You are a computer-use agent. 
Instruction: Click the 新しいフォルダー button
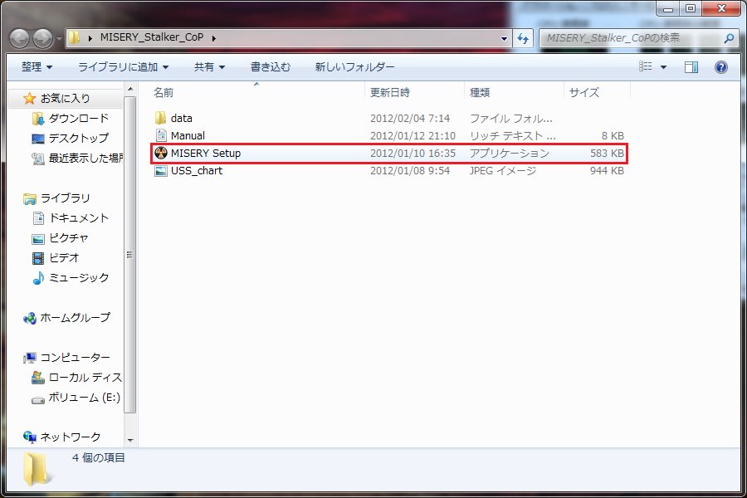pyautogui.click(x=354, y=66)
